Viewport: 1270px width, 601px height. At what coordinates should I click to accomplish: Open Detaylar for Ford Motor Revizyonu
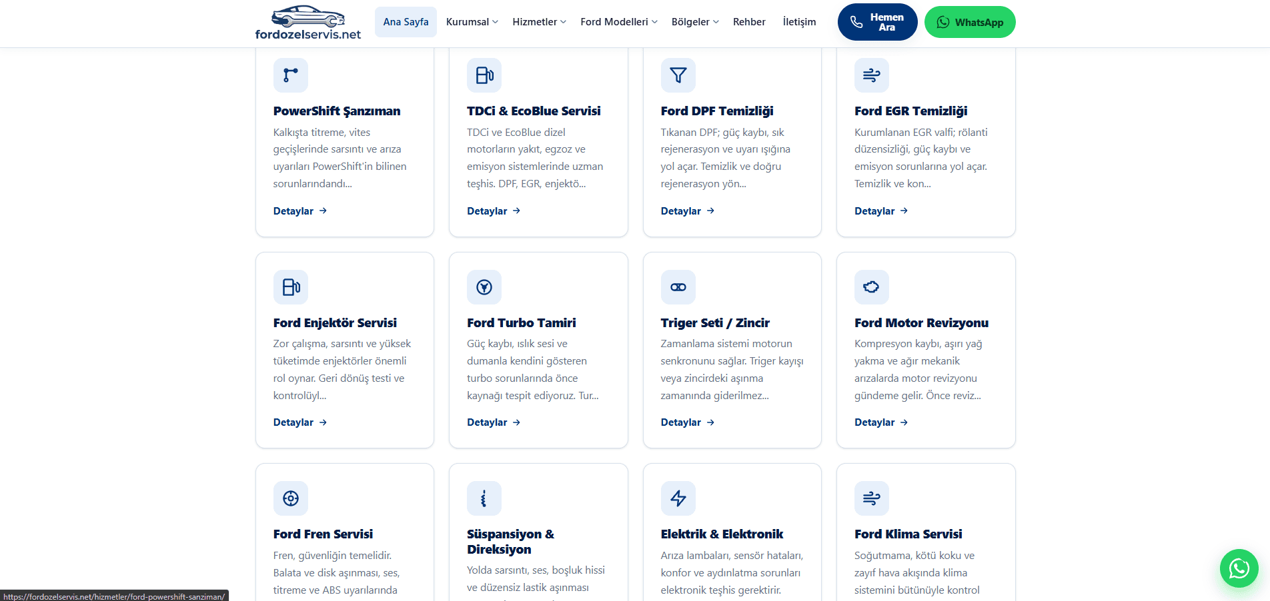881,422
